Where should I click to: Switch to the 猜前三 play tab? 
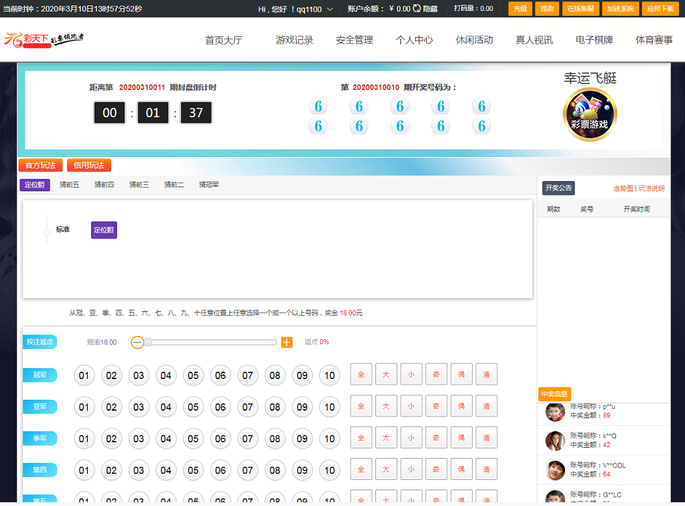(139, 184)
